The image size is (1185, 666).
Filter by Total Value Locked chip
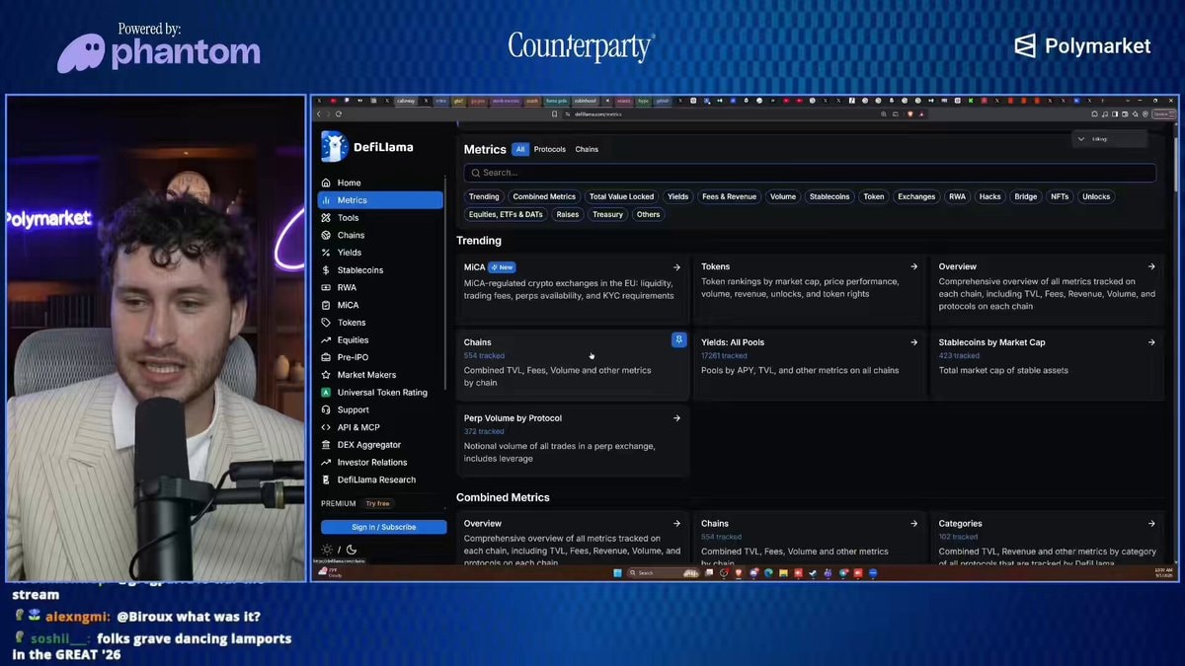(622, 196)
